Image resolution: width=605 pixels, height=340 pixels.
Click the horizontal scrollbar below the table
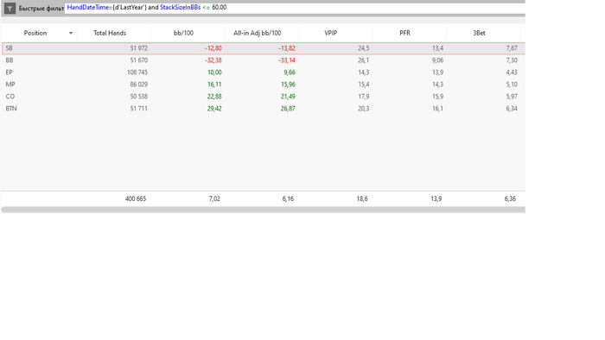263,210
